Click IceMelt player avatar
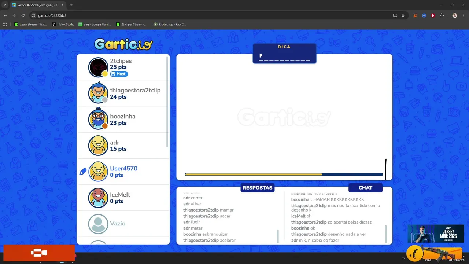Image resolution: width=469 pixels, height=264 pixels. [98, 198]
